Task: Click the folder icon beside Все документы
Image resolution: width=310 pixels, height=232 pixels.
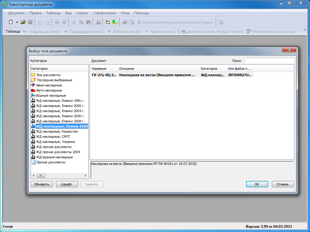Action: coord(33,75)
